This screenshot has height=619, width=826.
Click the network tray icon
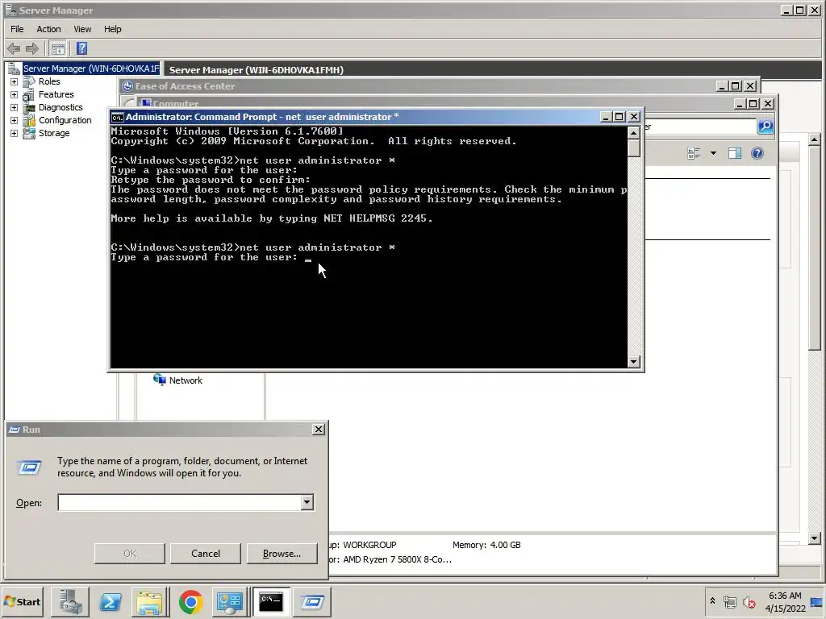(x=729, y=601)
